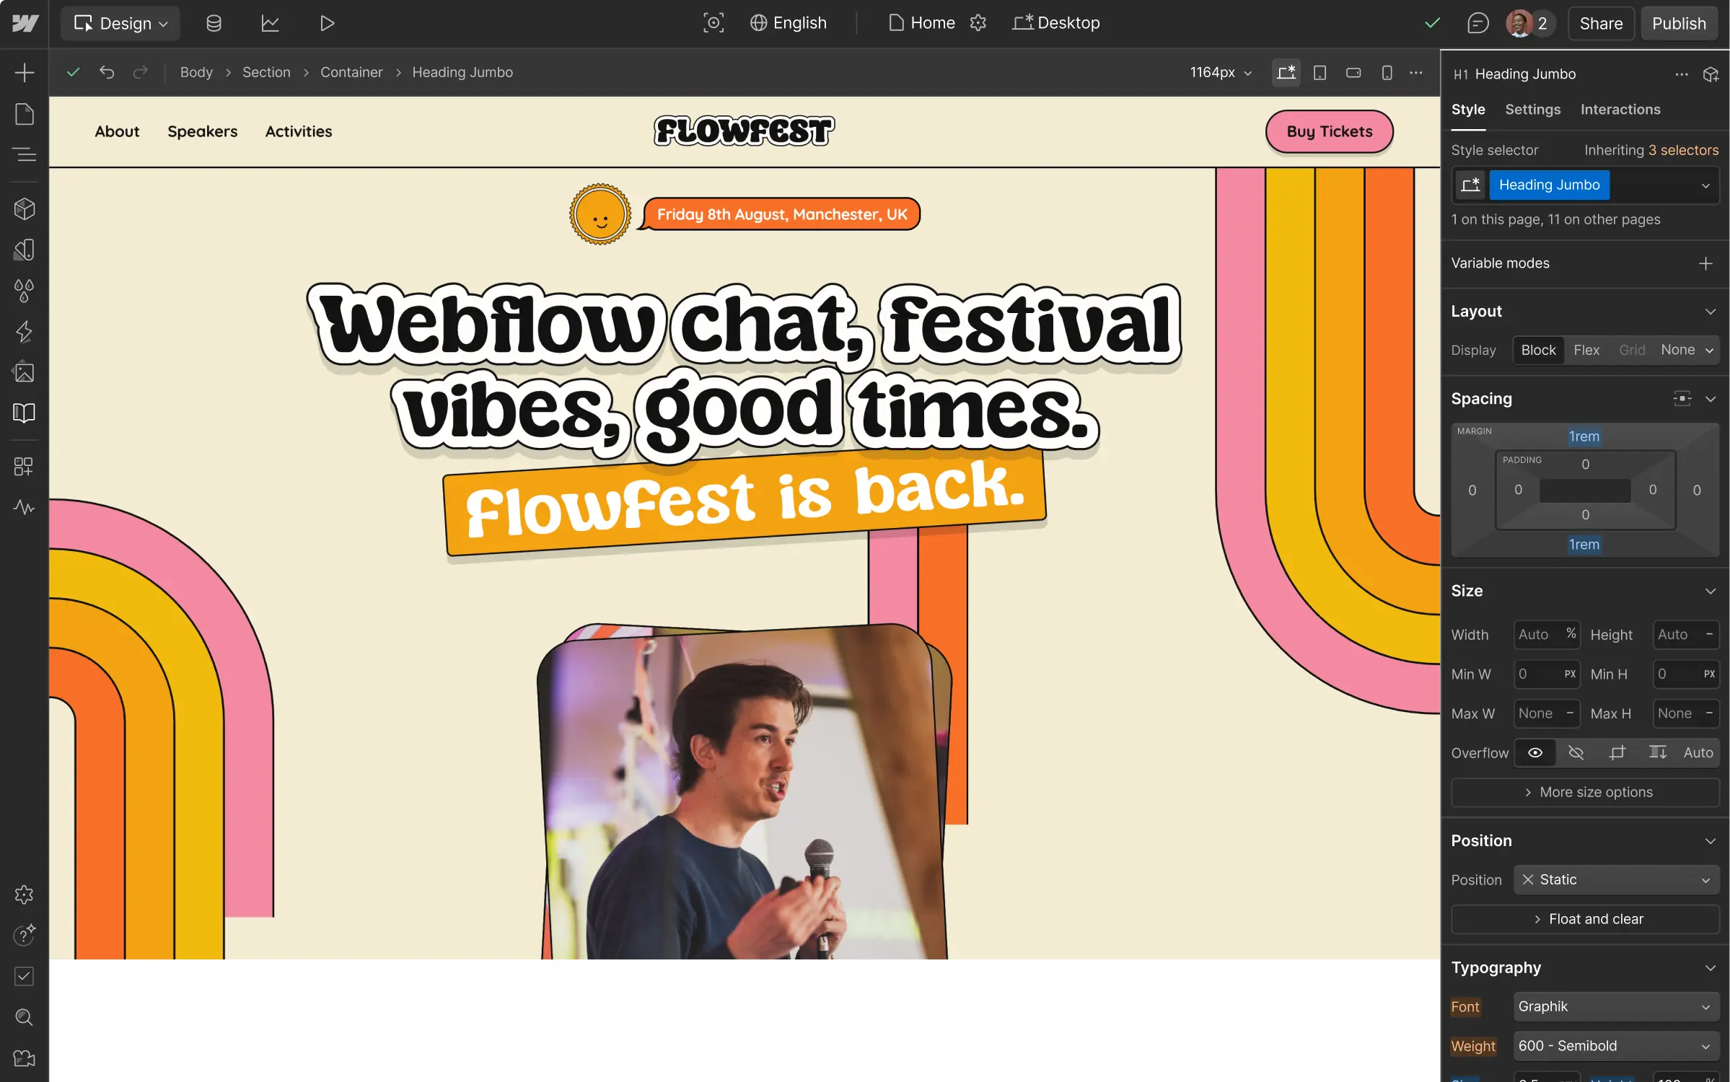This screenshot has height=1082, width=1730.
Task: Click the Publish button
Action: [1678, 23]
